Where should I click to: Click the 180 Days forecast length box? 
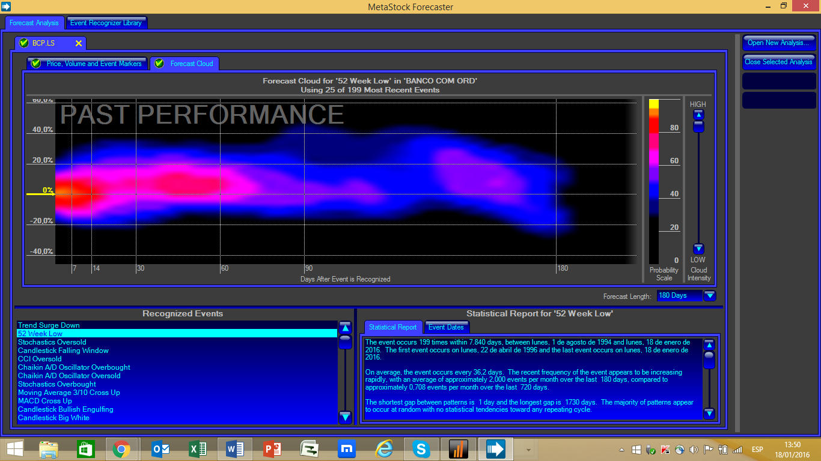tap(678, 295)
